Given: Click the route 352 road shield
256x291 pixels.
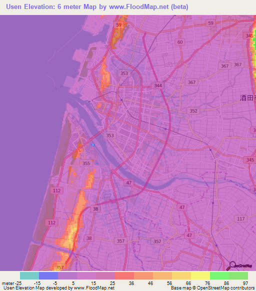Looking at the screenshot, I should tap(193, 111).
